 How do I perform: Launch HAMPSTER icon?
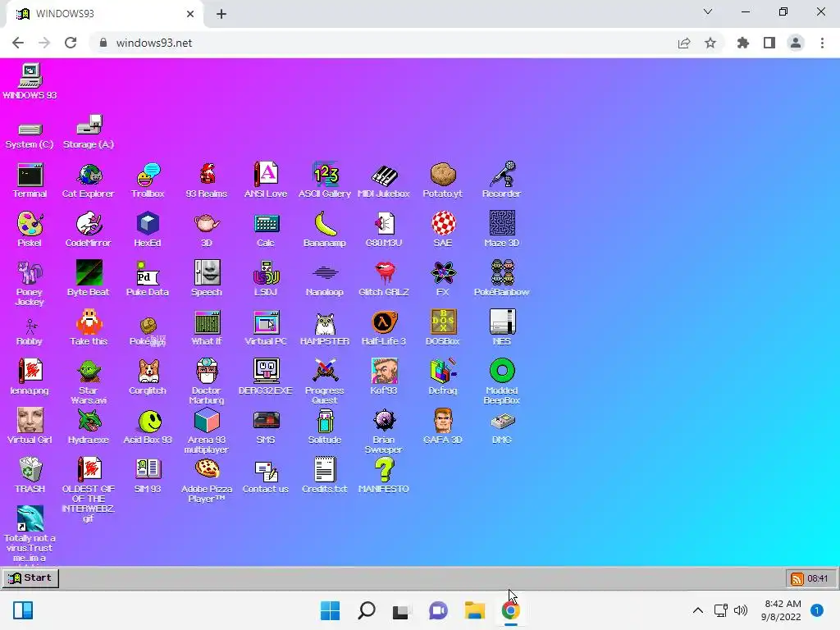tap(325, 328)
